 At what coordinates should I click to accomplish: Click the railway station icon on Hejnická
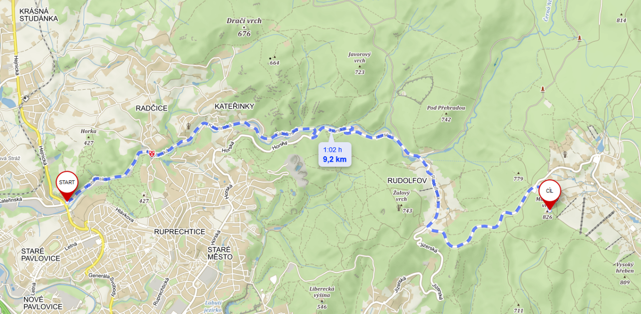click(x=25, y=99)
